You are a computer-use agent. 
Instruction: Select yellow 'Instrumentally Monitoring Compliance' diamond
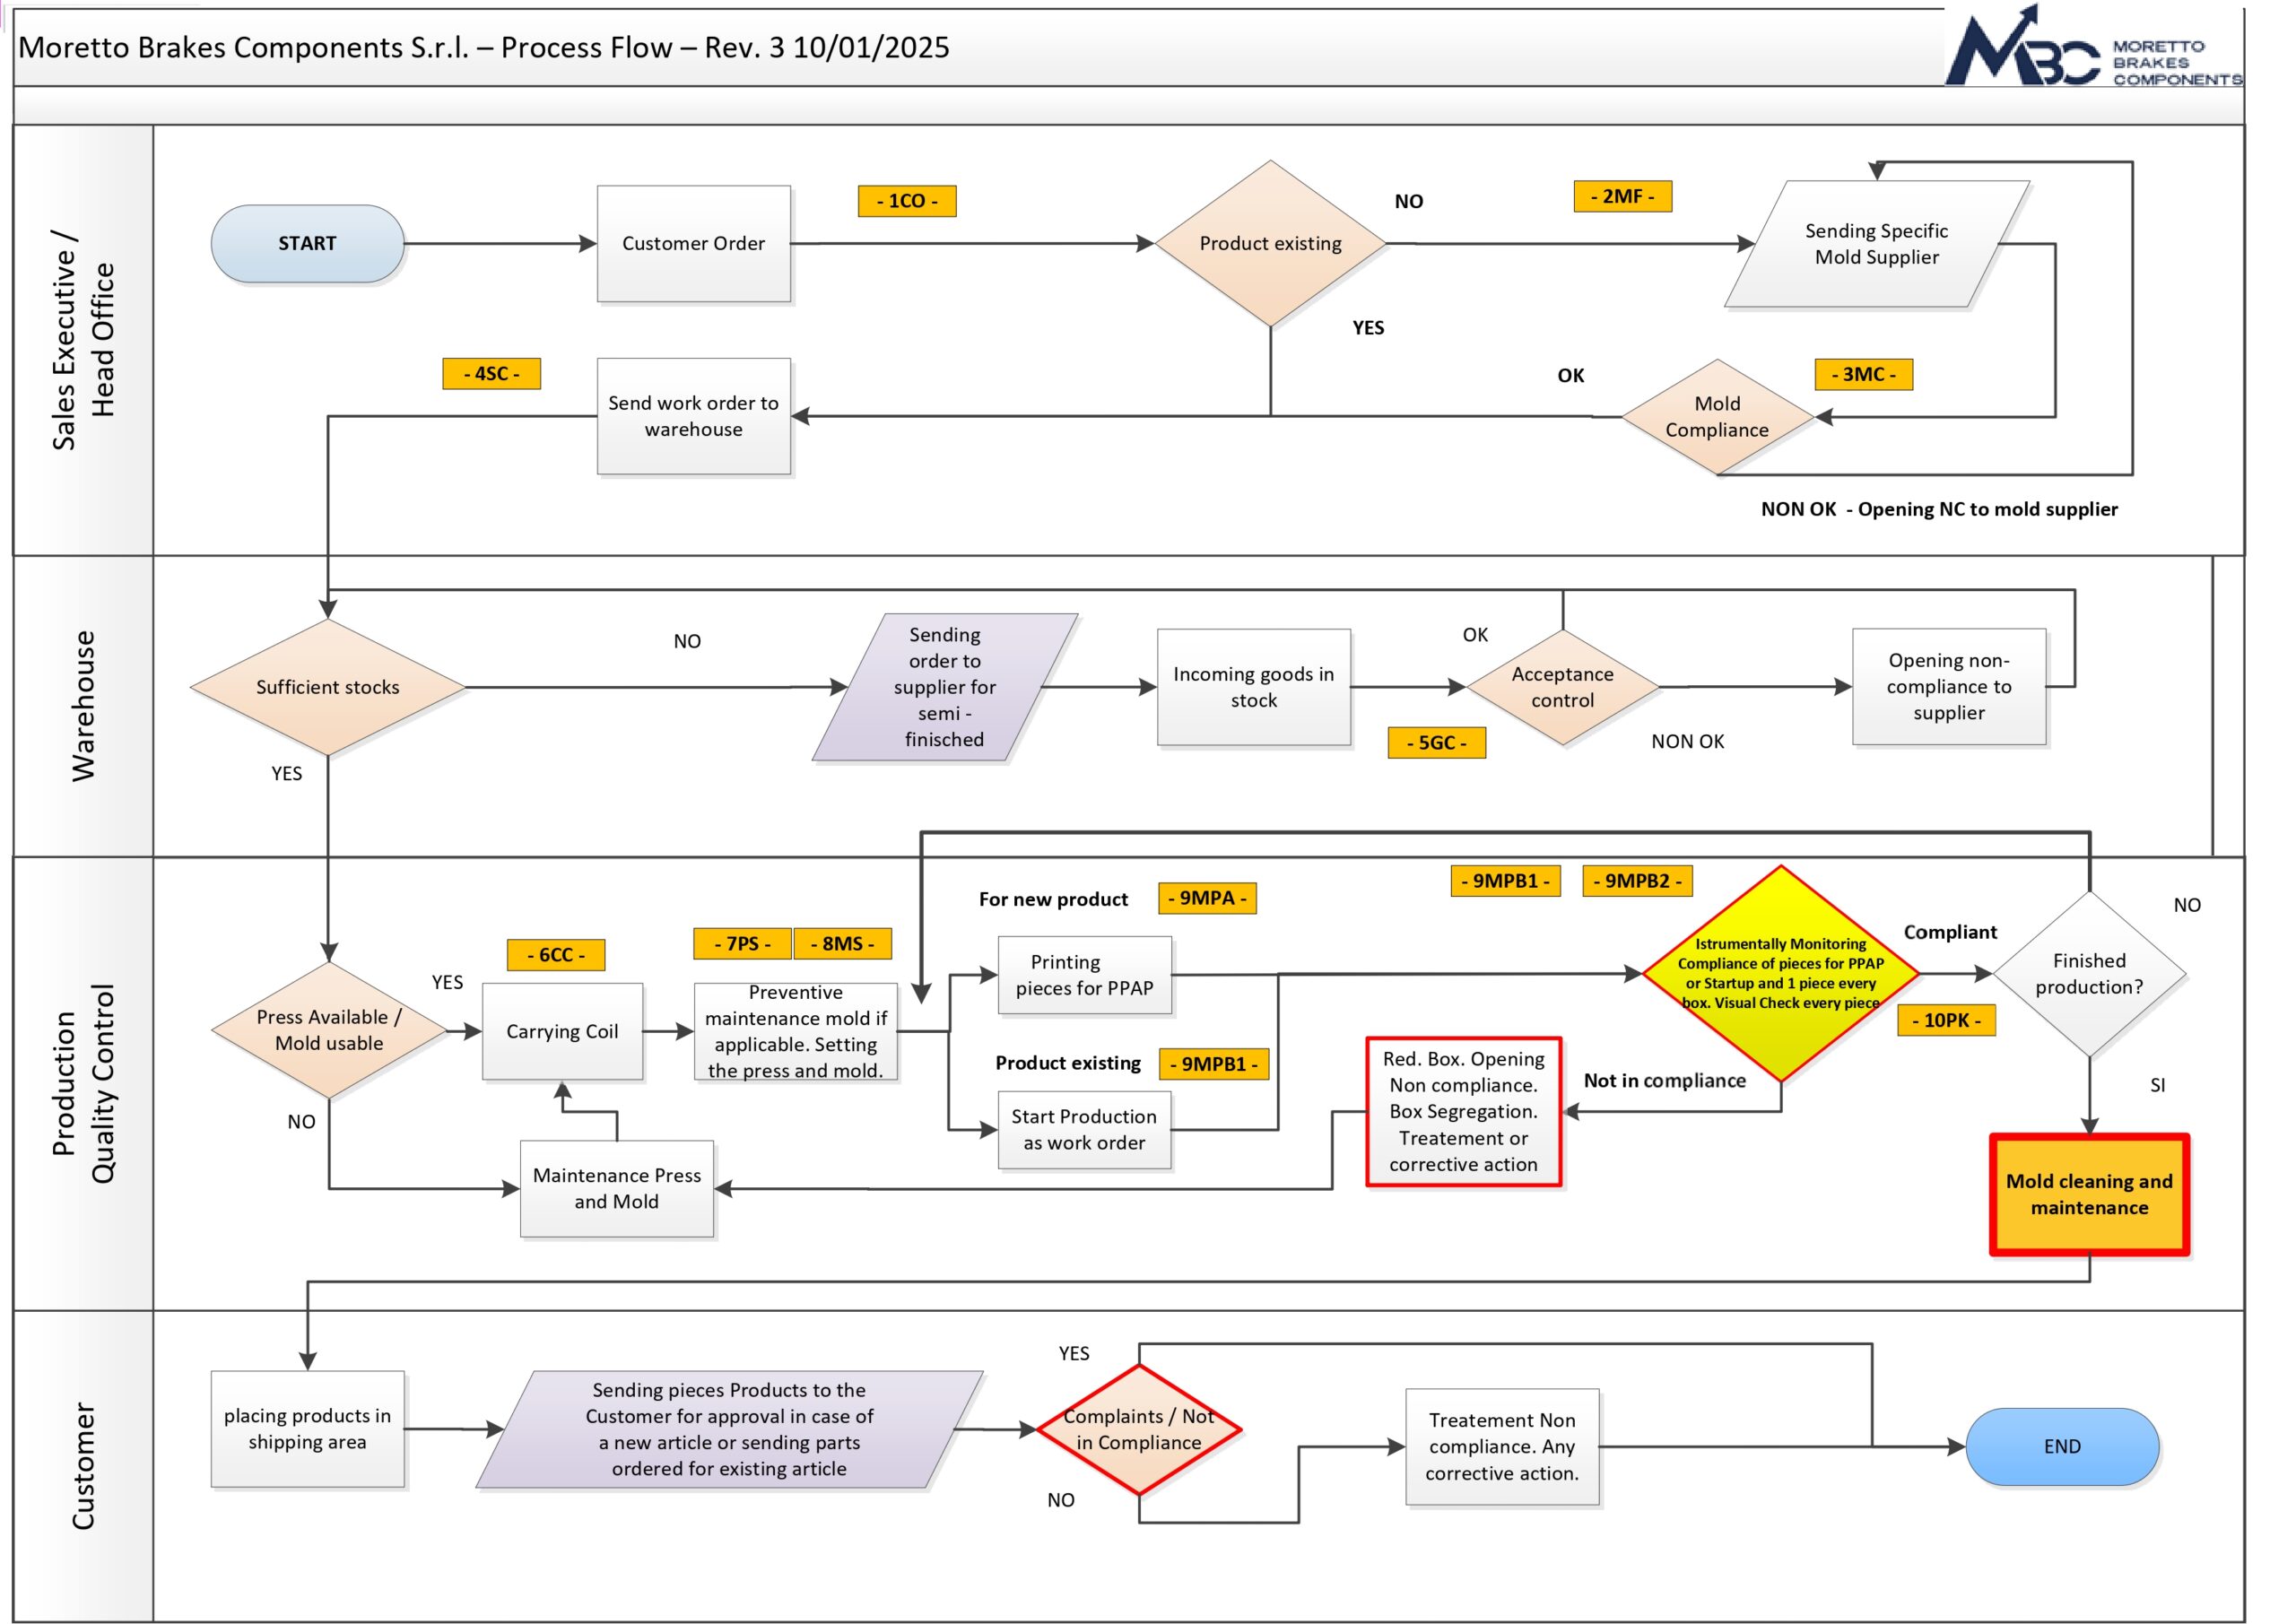[1780, 973]
